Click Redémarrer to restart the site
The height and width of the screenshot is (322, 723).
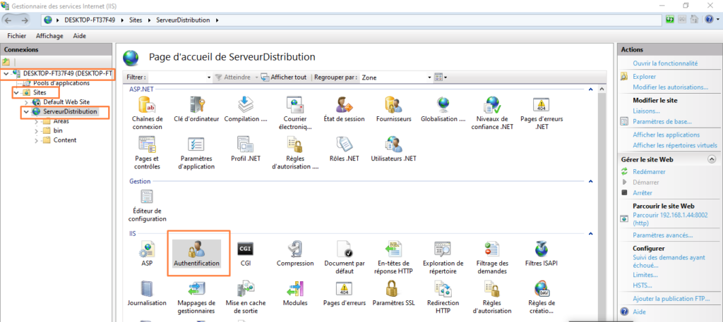point(649,172)
